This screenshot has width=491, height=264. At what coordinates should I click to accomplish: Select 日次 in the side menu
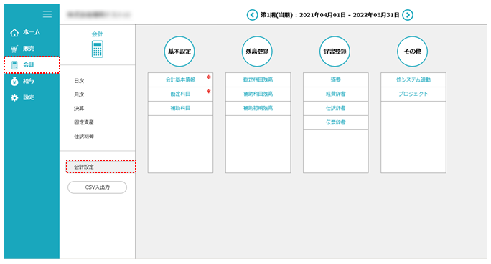[79, 81]
